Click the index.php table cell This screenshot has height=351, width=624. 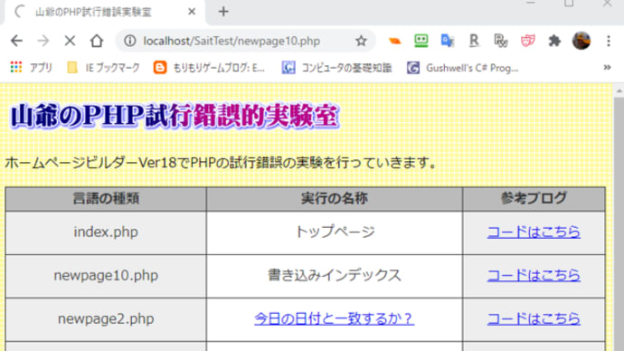106,232
